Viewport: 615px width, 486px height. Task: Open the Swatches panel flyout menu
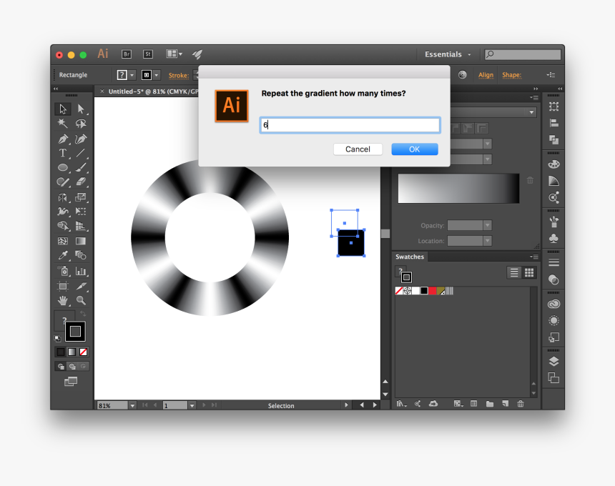click(x=533, y=257)
